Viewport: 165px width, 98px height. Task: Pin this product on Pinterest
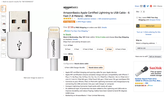tap(151, 6)
